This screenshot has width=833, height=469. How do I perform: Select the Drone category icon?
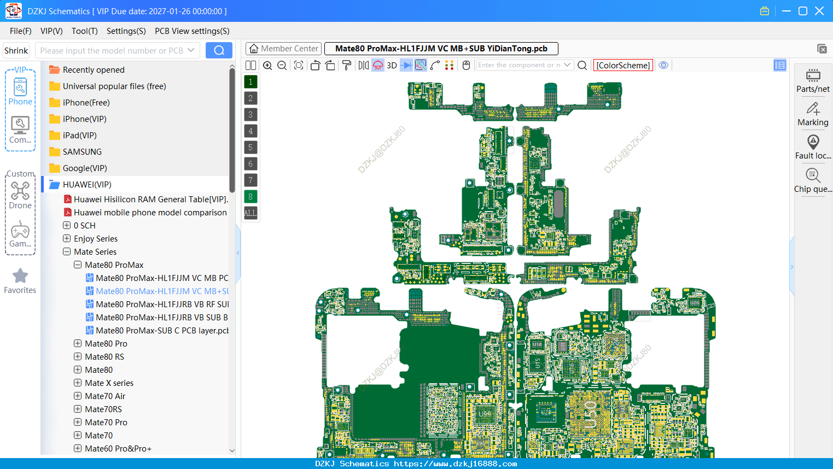(x=20, y=195)
